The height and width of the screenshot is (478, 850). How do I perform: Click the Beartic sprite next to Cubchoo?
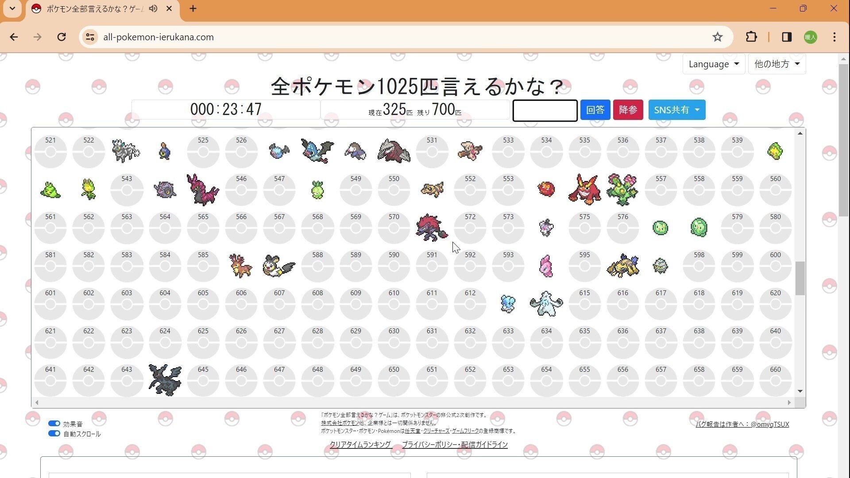[x=545, y=304]
